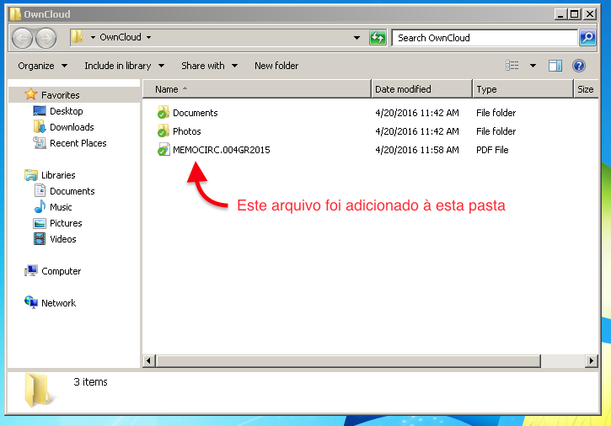
Task: Select the MEMOCIRC.004GR2015 PDF file icon
Action: click(x=163, y=150)
